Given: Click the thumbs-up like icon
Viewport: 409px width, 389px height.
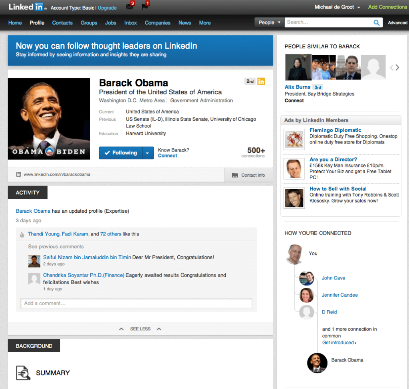Looking at the screenshot, I should (x=22, y=234).
